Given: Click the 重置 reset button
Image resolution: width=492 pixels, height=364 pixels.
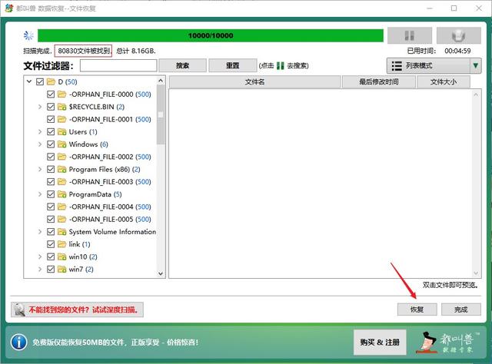Looking at the screenshot, I should click(232, 65).
